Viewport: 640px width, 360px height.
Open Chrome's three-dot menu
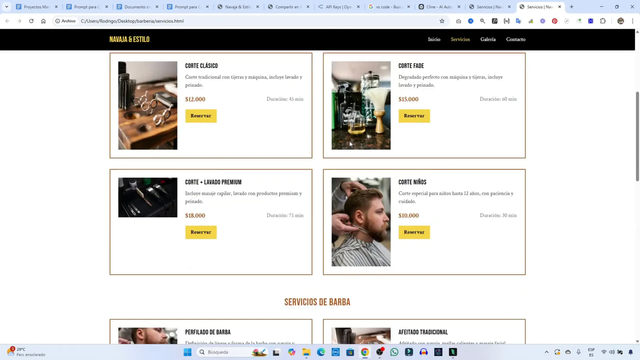(633, 21)
